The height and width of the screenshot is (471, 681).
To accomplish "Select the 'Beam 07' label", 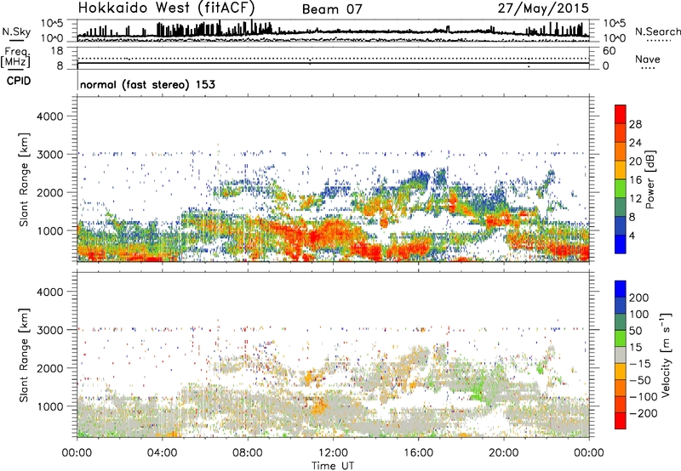I will point(332,9).
